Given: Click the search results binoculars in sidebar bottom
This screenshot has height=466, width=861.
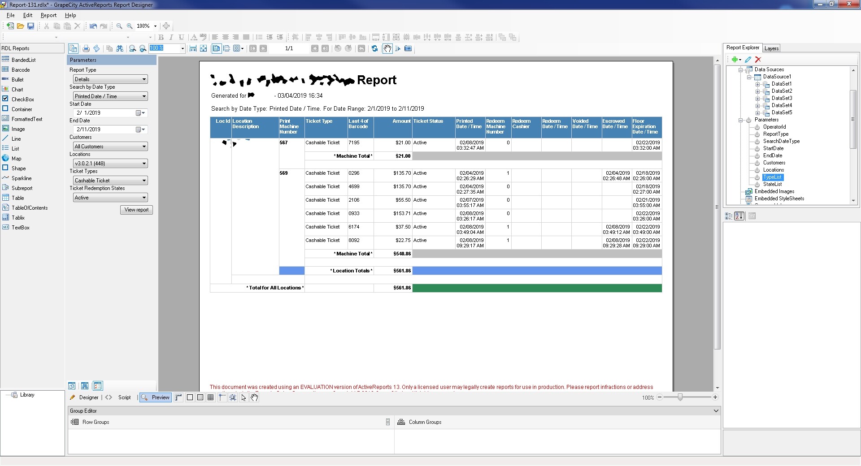Looking at the screenshot, I should (x=85, y=386).
